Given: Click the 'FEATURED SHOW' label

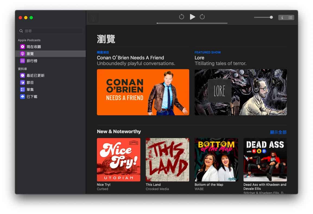Looking at the screenshot, I should 208,52.
